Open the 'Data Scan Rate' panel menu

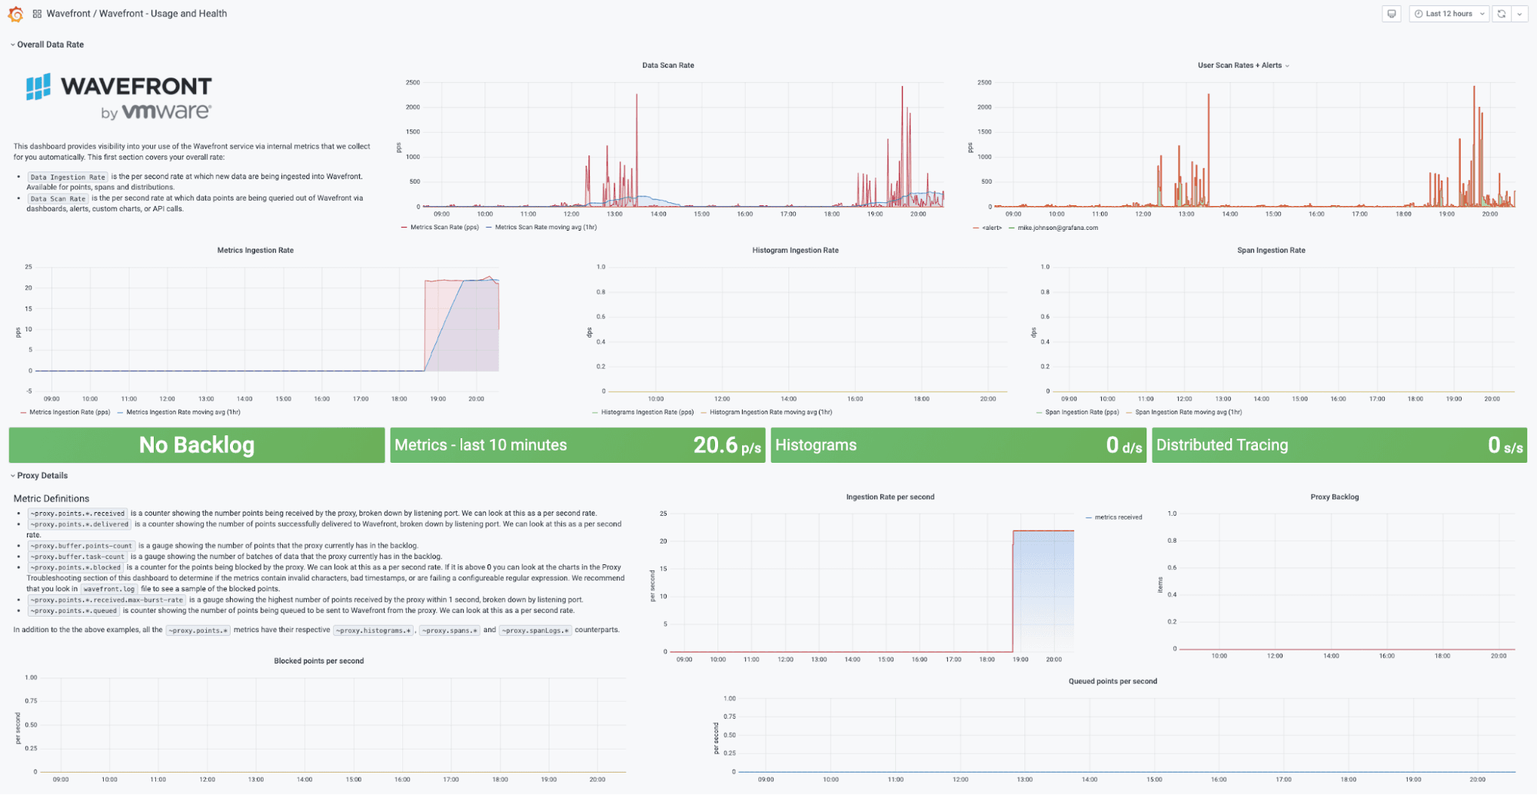click(668, 65)
